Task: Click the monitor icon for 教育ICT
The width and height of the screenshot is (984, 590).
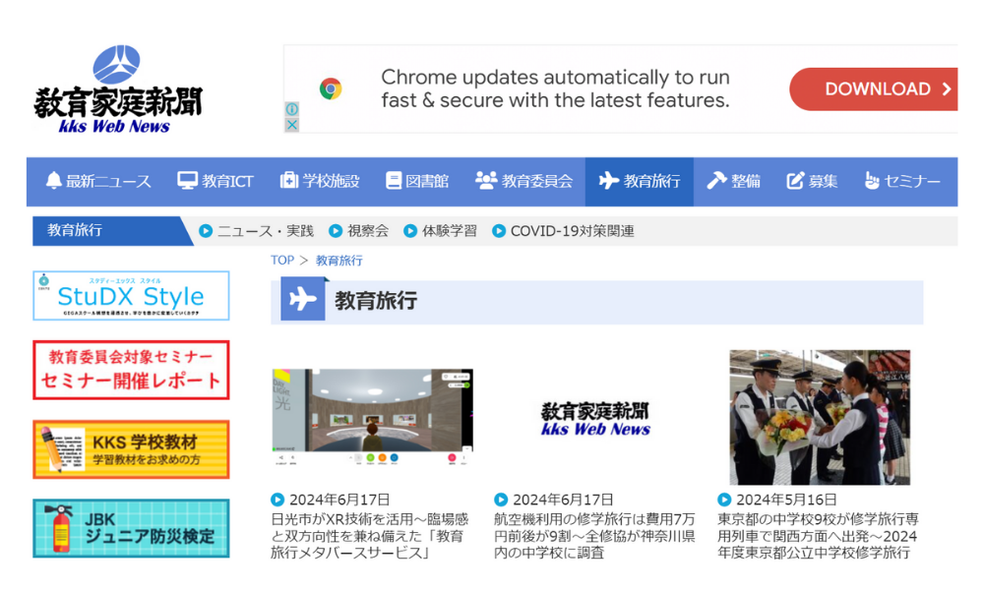Action: [187, 181]
